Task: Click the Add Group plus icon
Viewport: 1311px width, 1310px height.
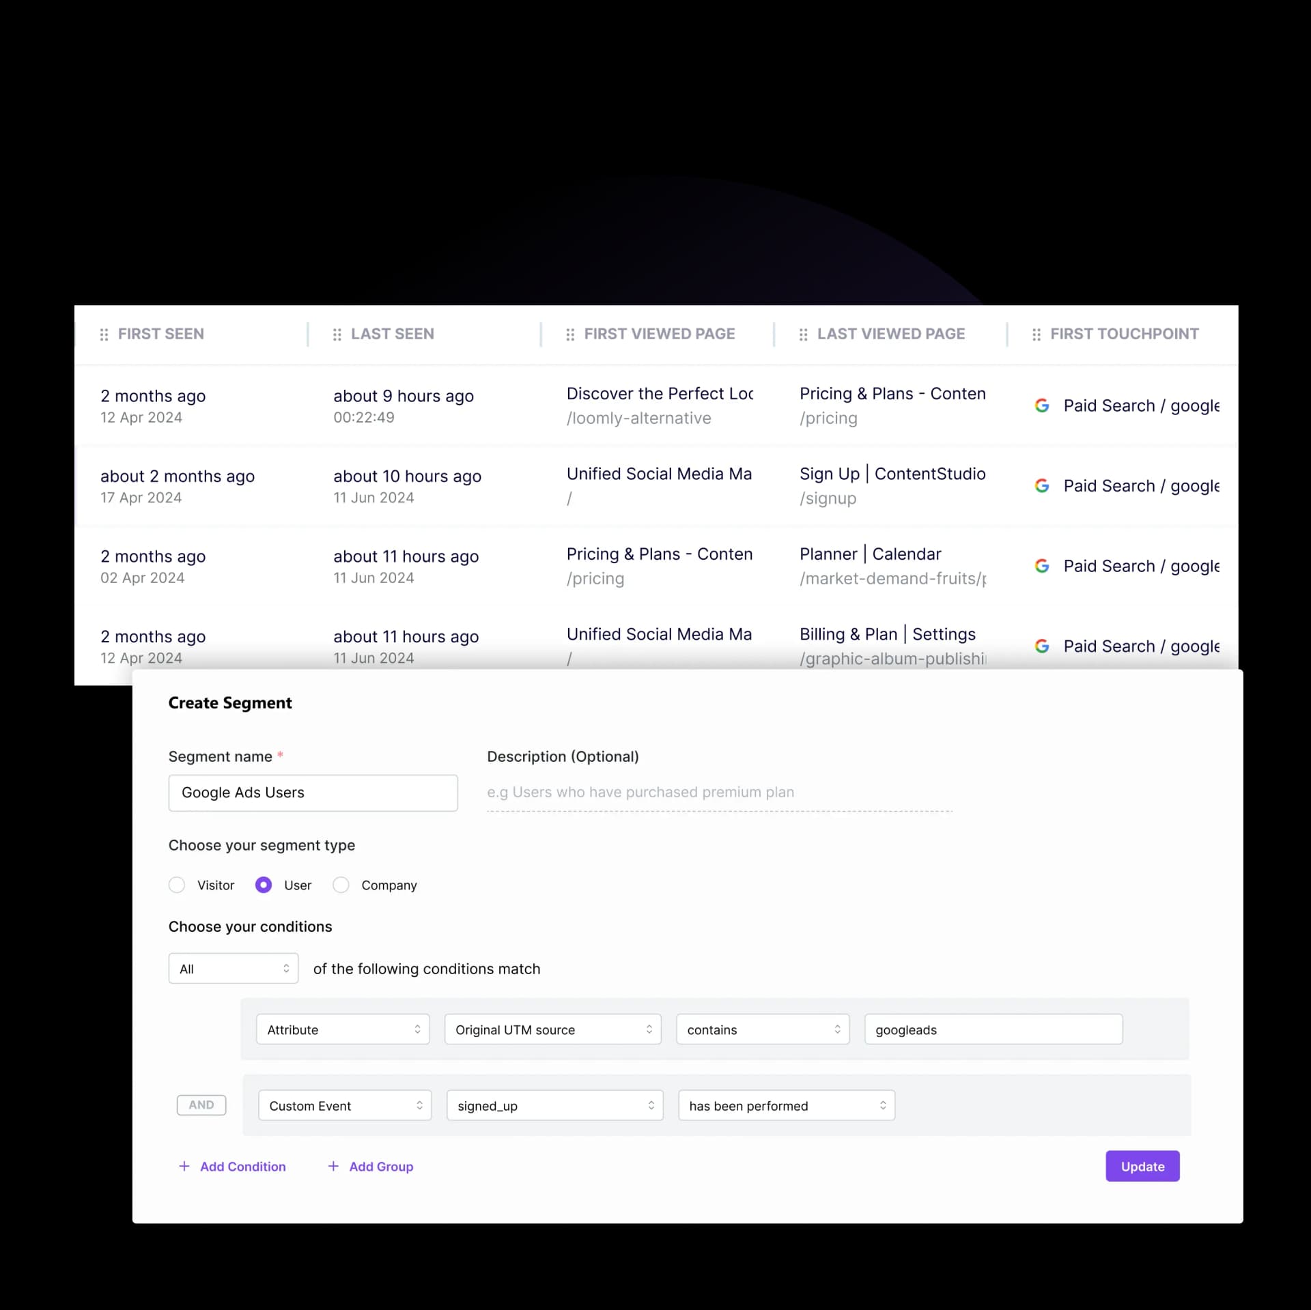Action: 333,1166
